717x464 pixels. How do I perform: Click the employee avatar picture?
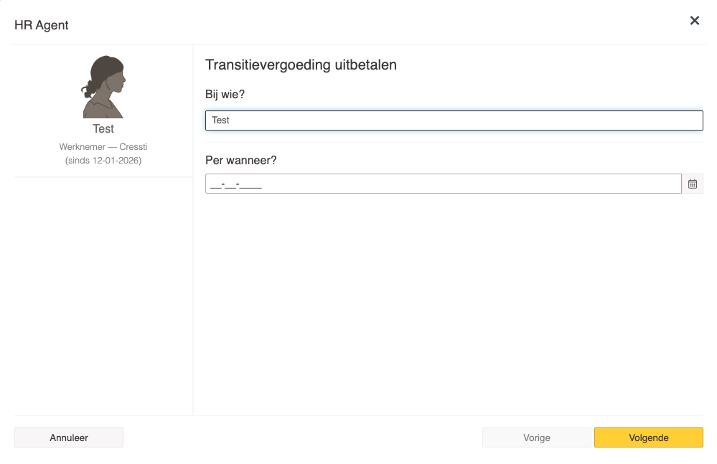[x=103, y=87]
